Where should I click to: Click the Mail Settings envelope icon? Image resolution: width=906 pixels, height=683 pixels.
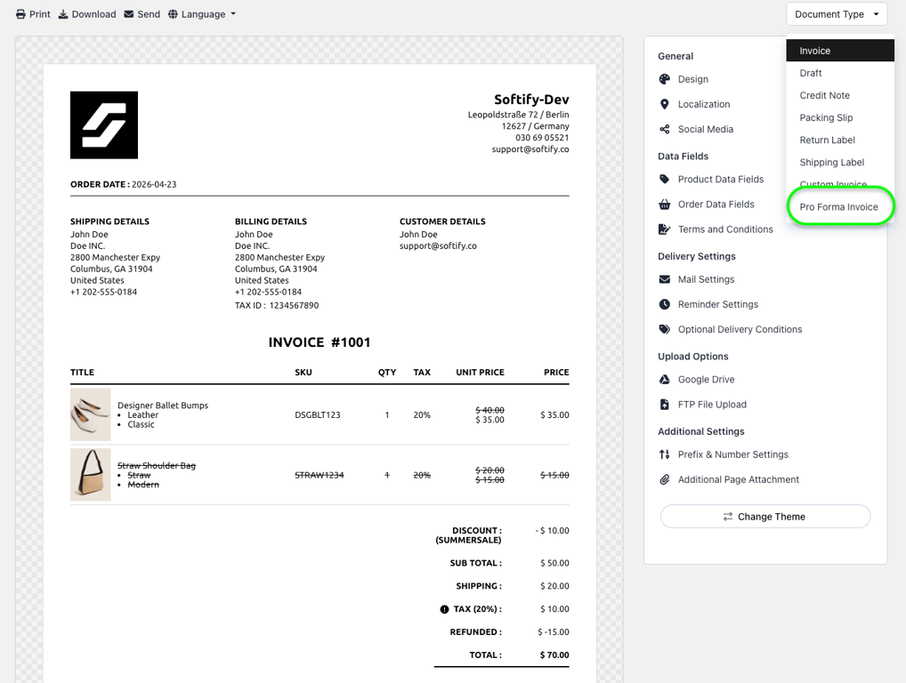click(x=665, y=279)
